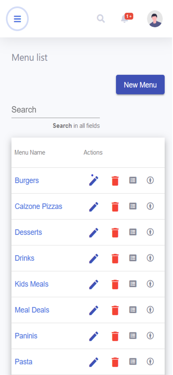Open the search magnifier in the header
Viewport: 173px width, 375px height.
[x=101, y=19]
